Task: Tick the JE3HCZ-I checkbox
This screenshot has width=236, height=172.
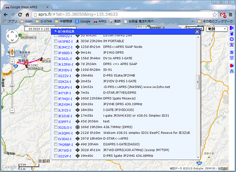Action: [56, 47]
